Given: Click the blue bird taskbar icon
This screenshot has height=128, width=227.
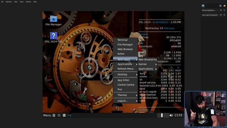Looking at the screenshot, I should coord(70,115).
